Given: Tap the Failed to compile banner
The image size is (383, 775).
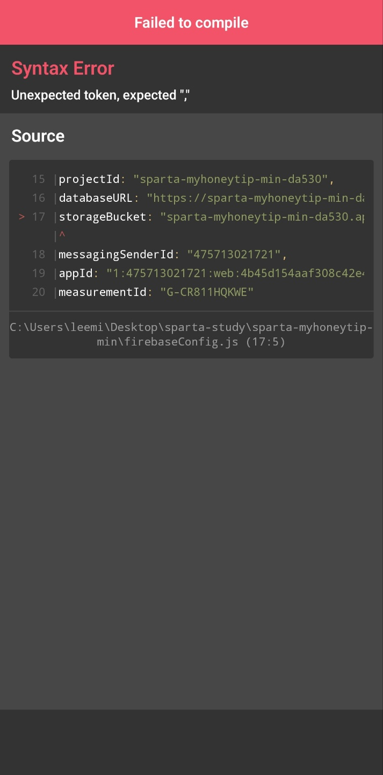Looking at the screenshot, I should (x=191, y=23).
